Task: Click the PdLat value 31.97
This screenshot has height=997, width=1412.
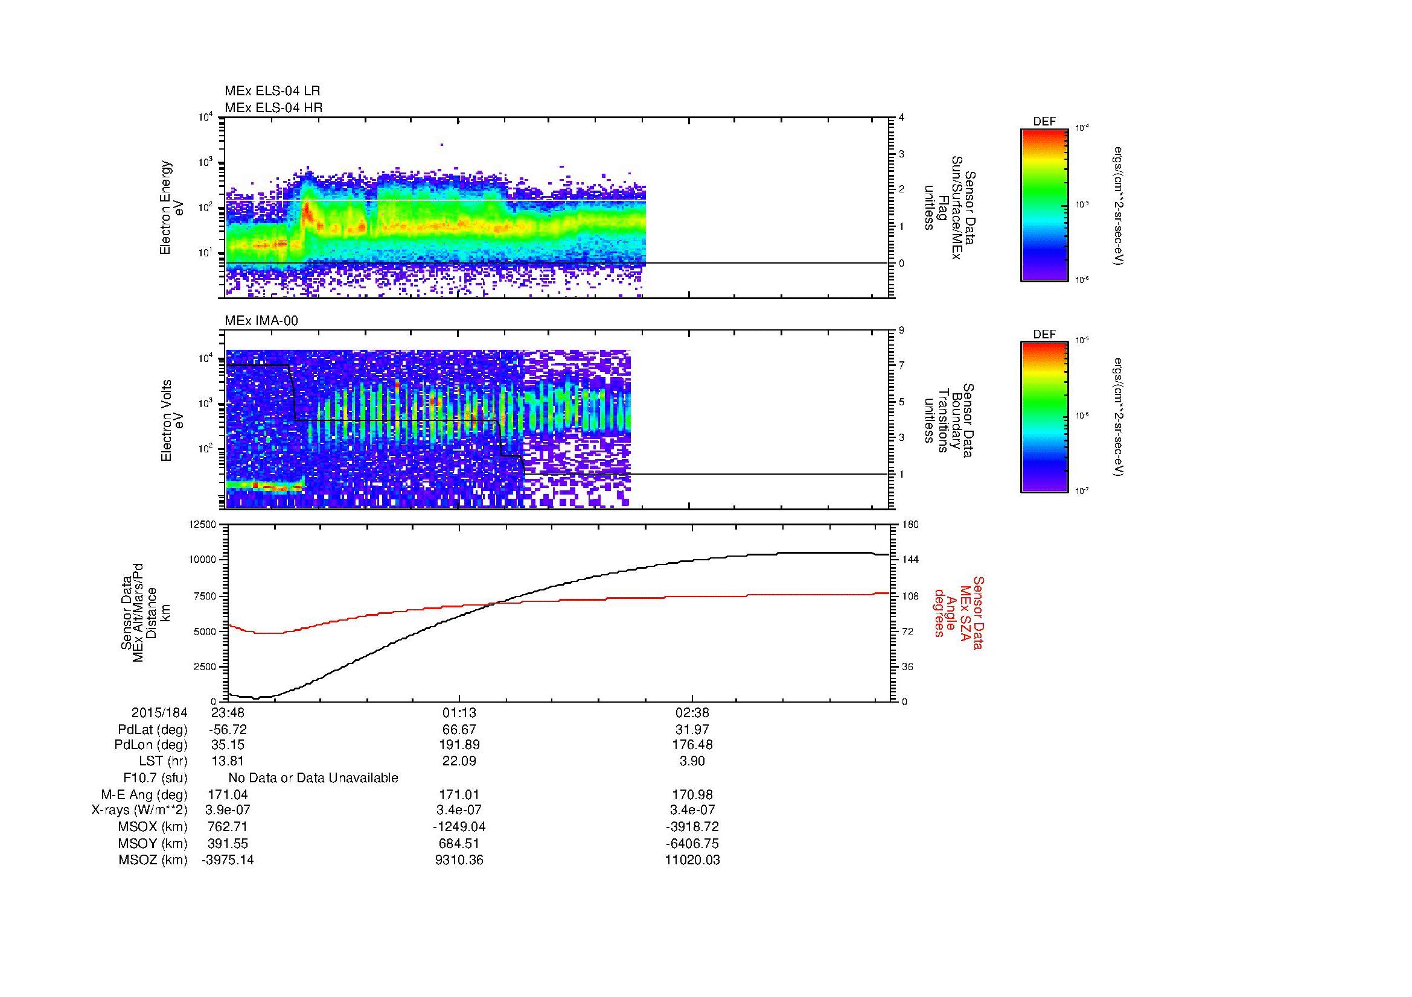Action: click(692, 730)
